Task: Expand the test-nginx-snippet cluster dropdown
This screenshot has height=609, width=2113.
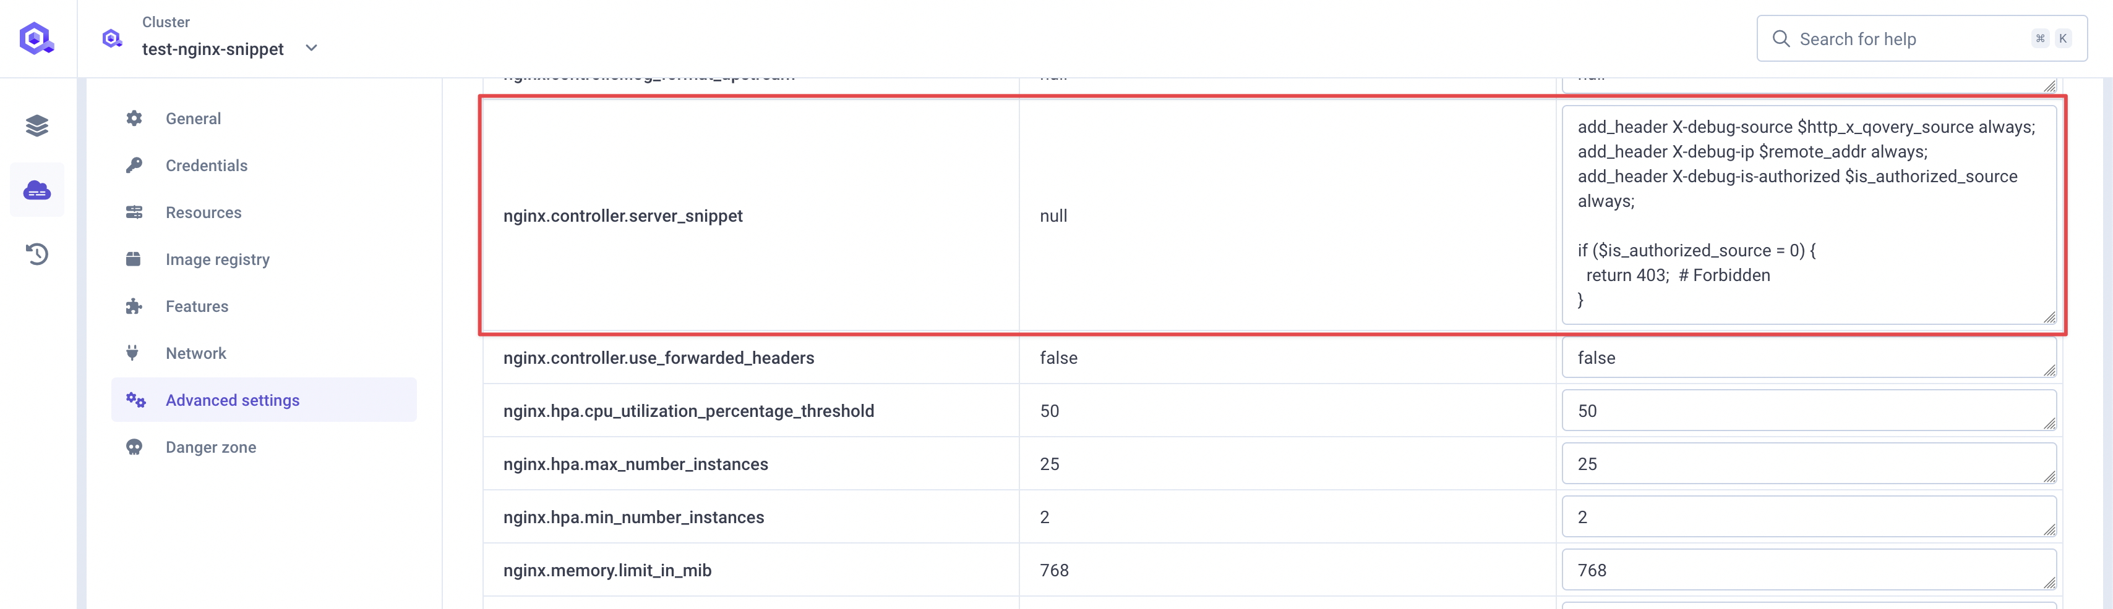Action: pos(311,48)
